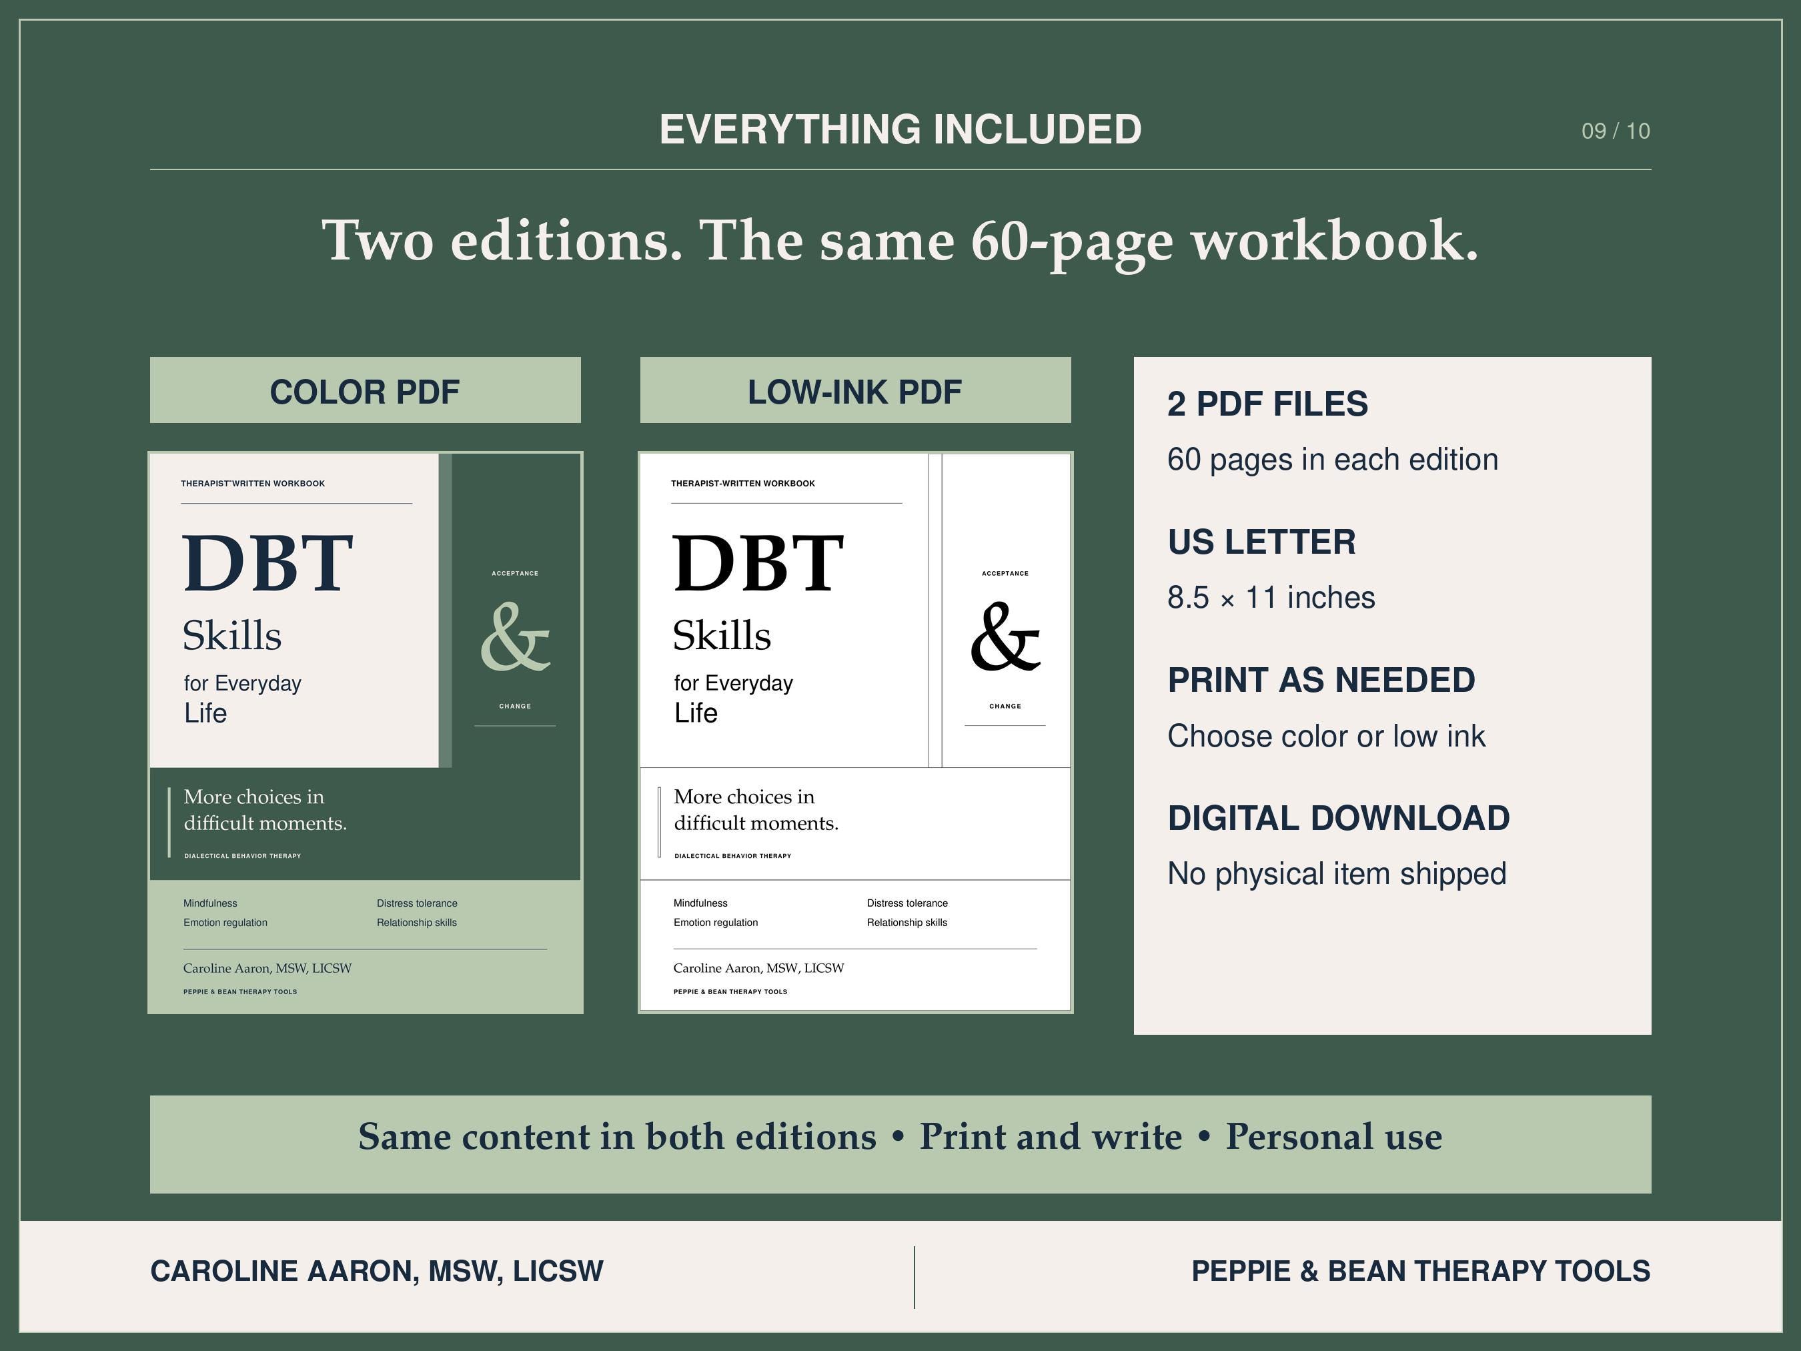
Task: Click 'Relationship skills' on the low-ink cover
Action: (907, 923)
